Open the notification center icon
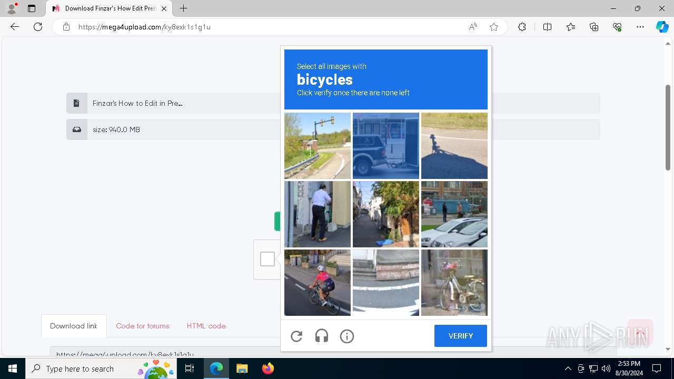 click(657, 368)
